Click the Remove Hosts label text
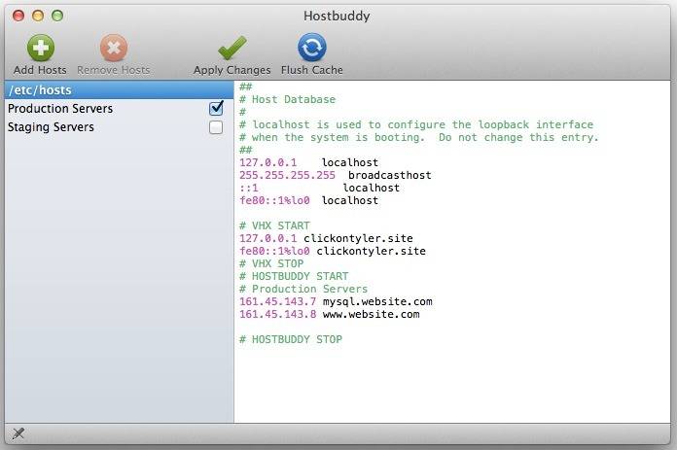677x450 pixels. pyautogui.click(x=114, y=70)
